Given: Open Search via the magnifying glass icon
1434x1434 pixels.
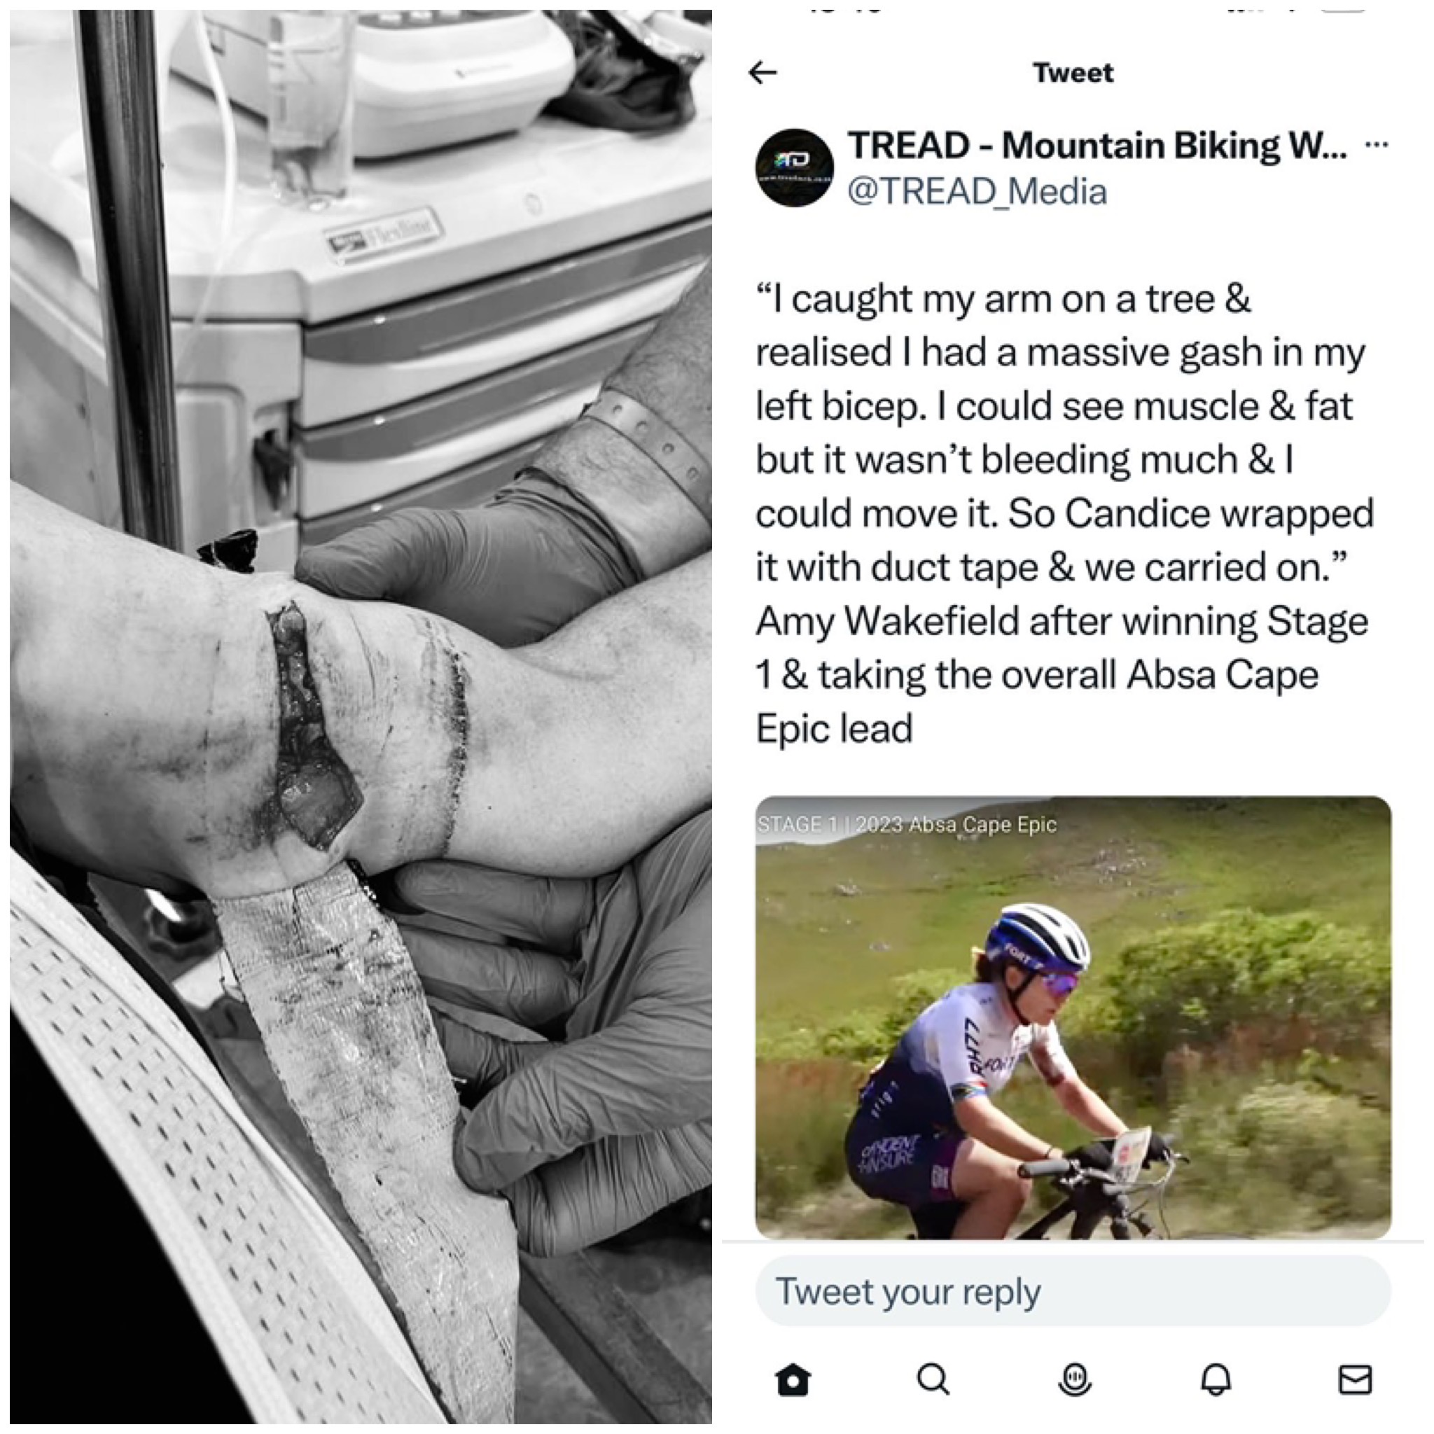Looking at the screenshot, I should [933, 1379].
